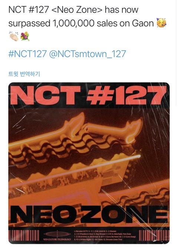Click the party face emoji
This screenshot has width=178, height=250.
pos(161,23)
